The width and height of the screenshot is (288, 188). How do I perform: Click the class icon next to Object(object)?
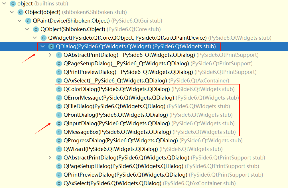(x=20, y=12)
